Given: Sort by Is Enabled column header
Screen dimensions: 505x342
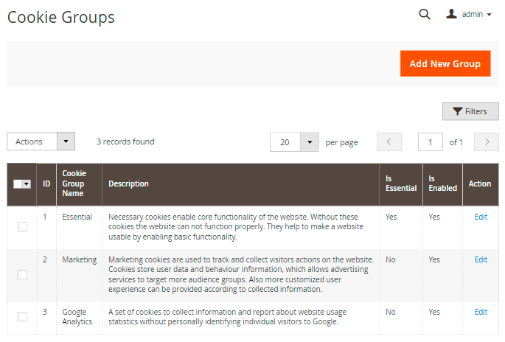Looking at the screenshot, I should click(442, 184).
